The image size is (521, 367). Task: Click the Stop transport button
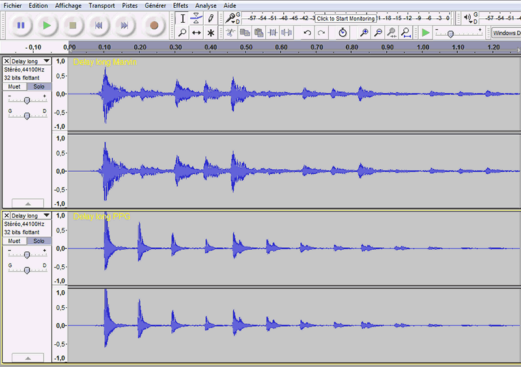73,25
